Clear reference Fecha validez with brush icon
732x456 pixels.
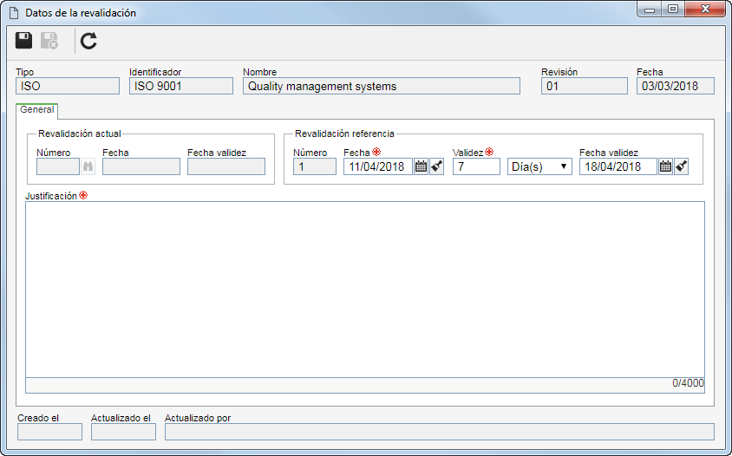point(682,166)
